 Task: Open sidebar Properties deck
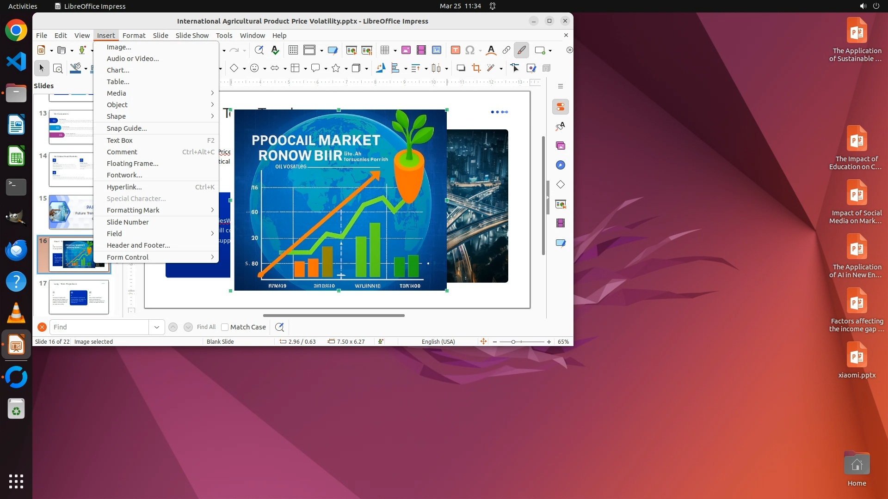(x=561, y=107)
